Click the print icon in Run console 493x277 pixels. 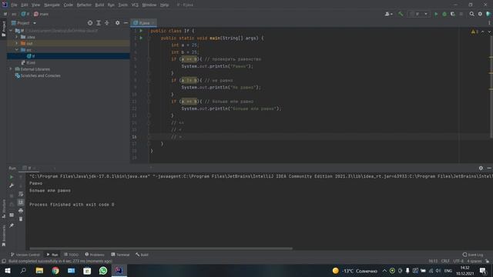point(21,210)
